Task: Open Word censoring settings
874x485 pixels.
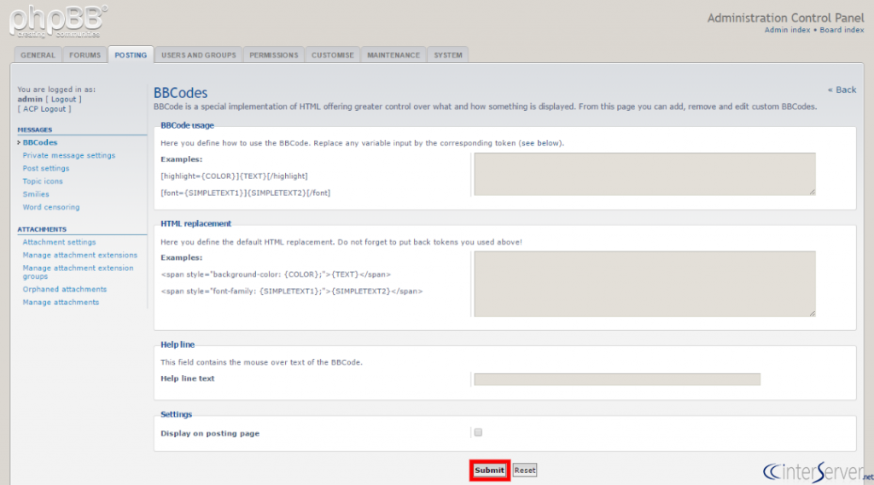Action: (50, 207)
